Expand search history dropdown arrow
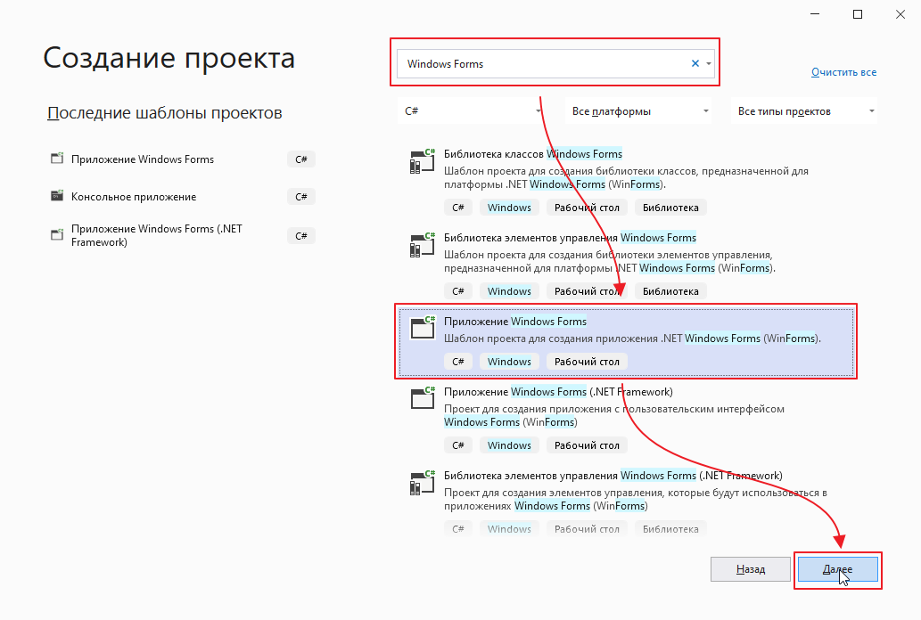Viewport: 921px width, 620px height. pyautogui.click(x=709, y=63)
